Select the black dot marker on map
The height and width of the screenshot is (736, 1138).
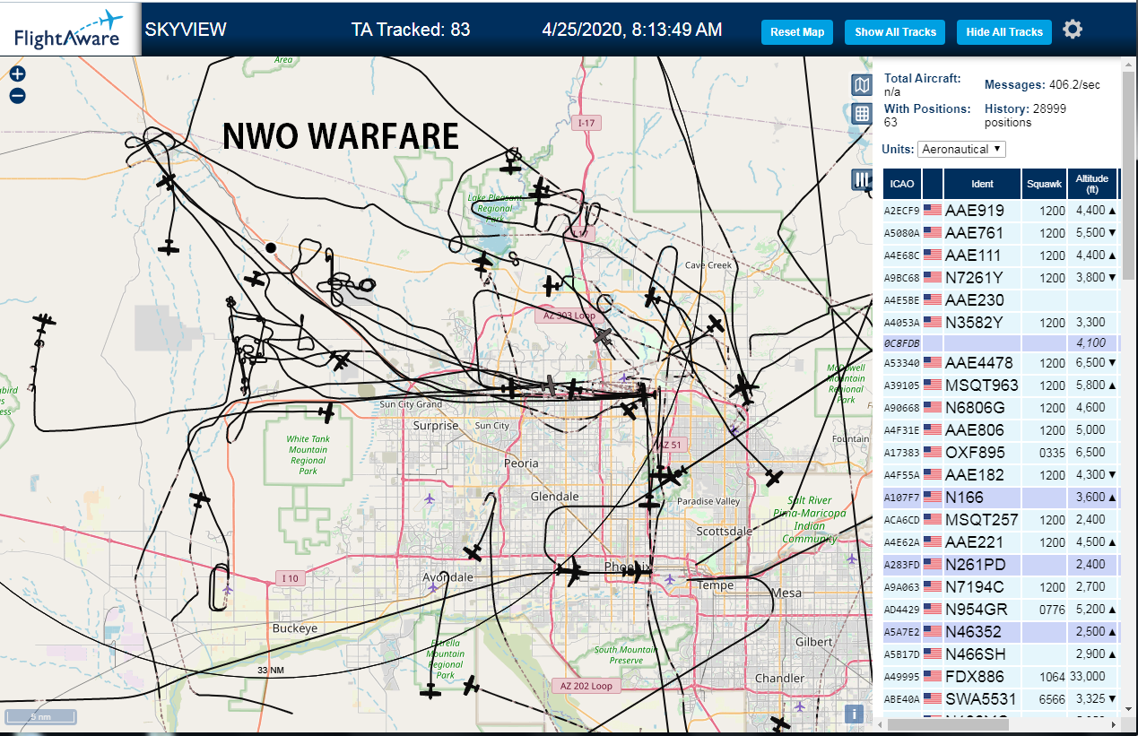(271, 247)
